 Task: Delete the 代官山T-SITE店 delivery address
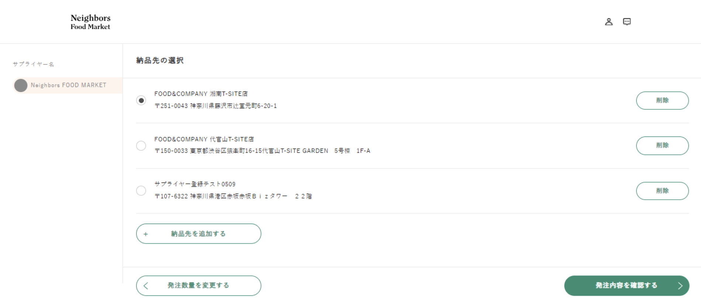pyautogui.click(x=662, y=145)
